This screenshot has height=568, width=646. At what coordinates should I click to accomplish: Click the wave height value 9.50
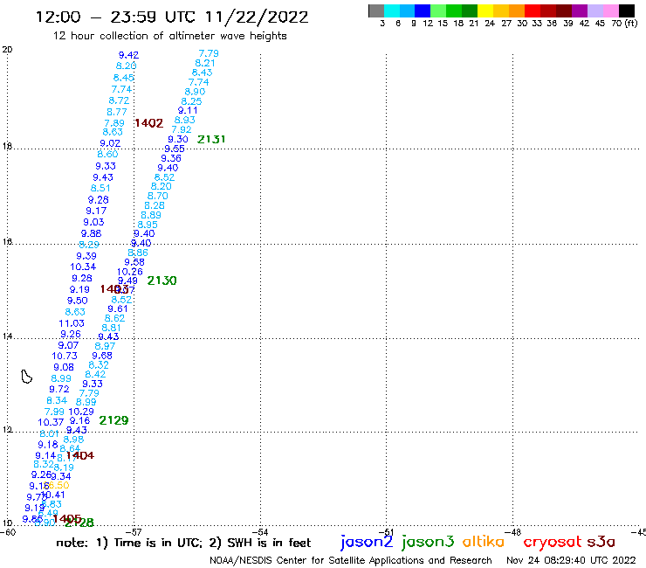(x=78, y=301)
